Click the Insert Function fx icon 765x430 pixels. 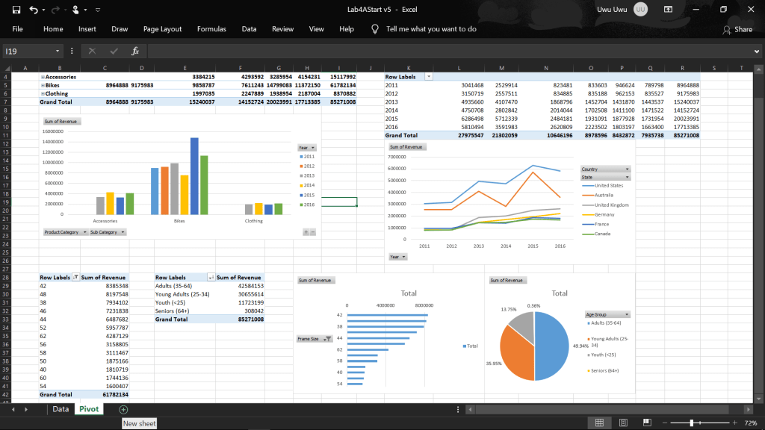pyautogui.click(x=135, y=51)
